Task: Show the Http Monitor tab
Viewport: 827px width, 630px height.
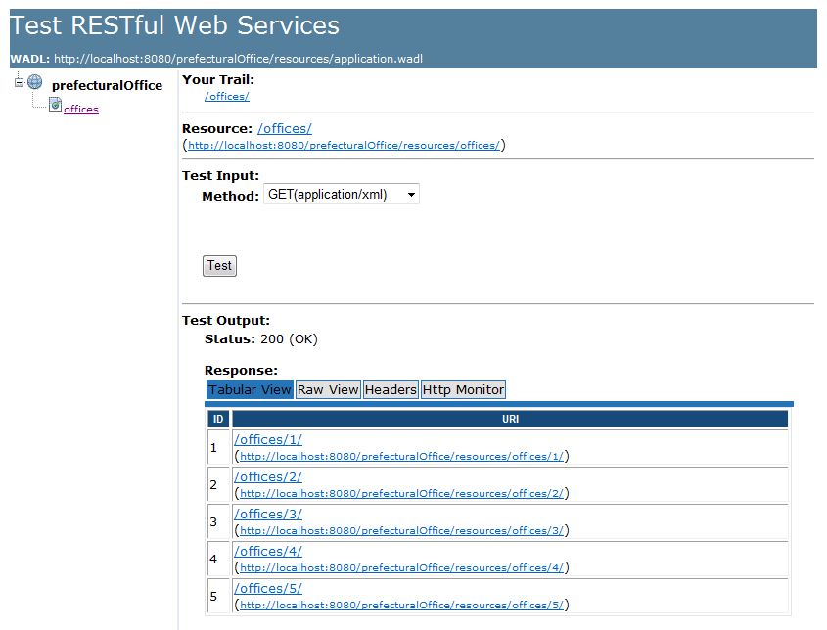Action: pos(463,389)
